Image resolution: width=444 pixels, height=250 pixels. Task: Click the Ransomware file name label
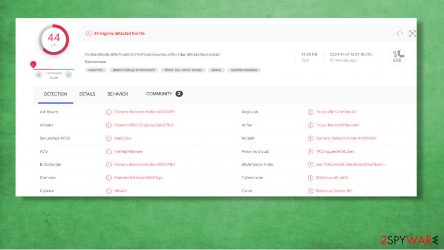tap(95, 62)
